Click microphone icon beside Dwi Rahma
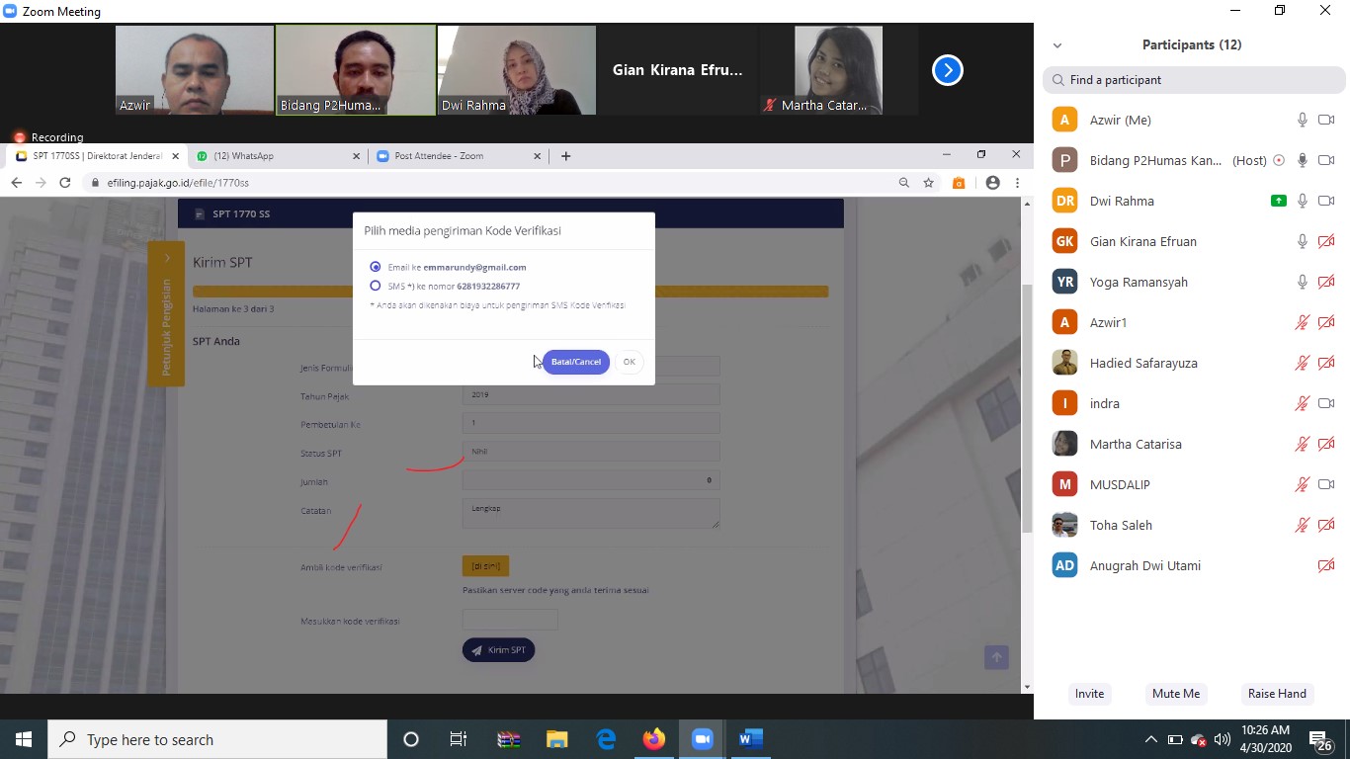 click(1303, 201)
